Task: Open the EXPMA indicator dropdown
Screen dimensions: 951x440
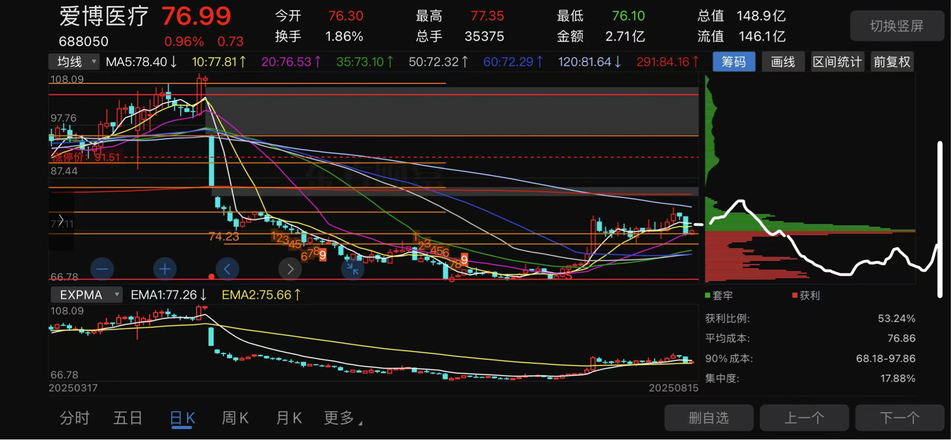Action: [86, 295]
